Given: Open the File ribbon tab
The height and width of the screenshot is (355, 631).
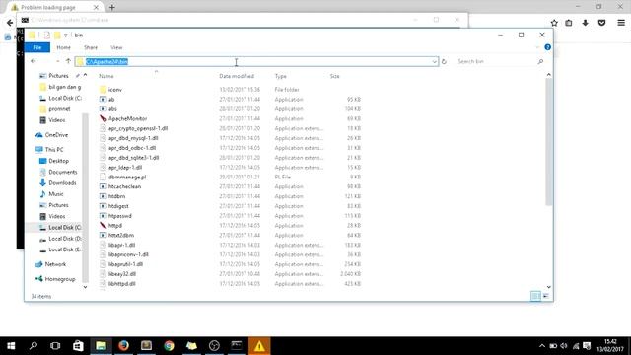Looking at the screenshot, I should pyautogui.click(x=37, y=47).
